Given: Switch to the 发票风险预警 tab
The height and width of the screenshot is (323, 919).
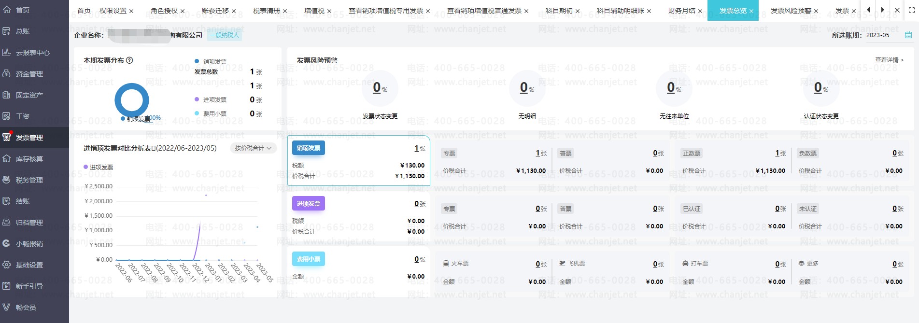Looking at the screenshot, I should (x=791, y=11).
